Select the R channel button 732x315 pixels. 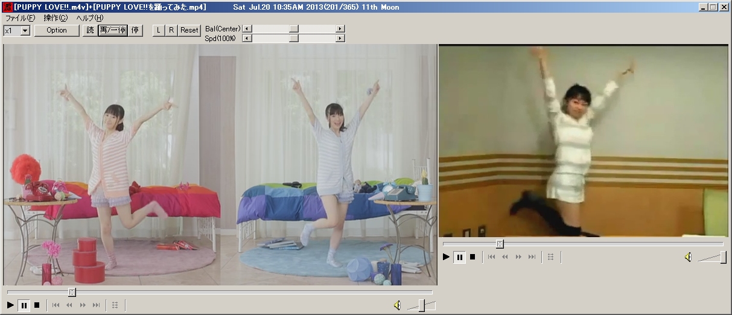[x=171, y=30]
